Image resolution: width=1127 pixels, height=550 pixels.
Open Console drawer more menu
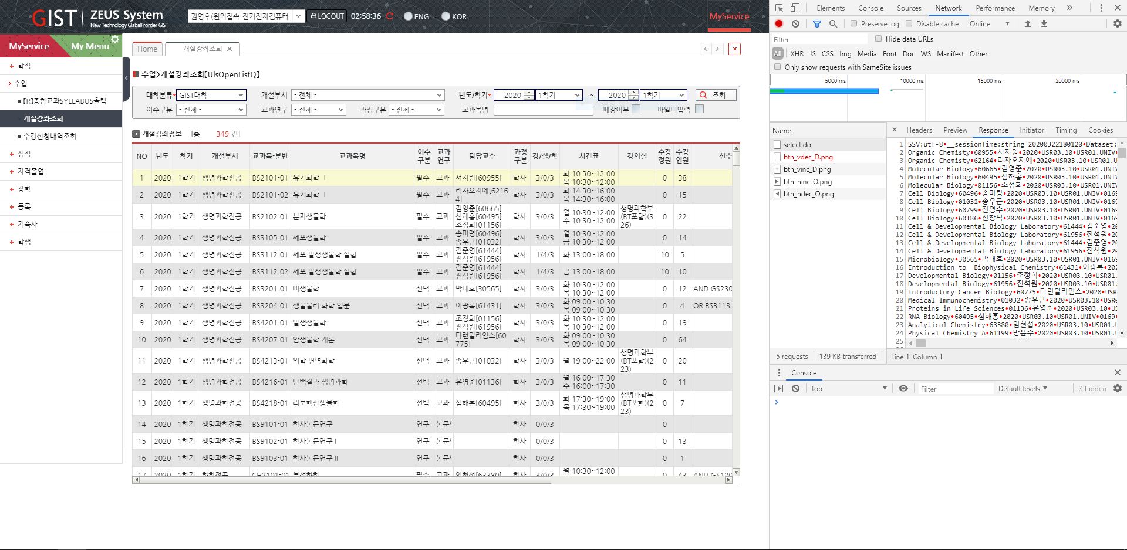(x=779, y=372)
